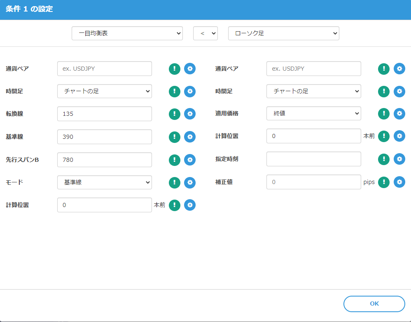The width and height of the screenshot is (411, 322).
Task: Click green info icon for left 計算位置
Action: [175, 205]
